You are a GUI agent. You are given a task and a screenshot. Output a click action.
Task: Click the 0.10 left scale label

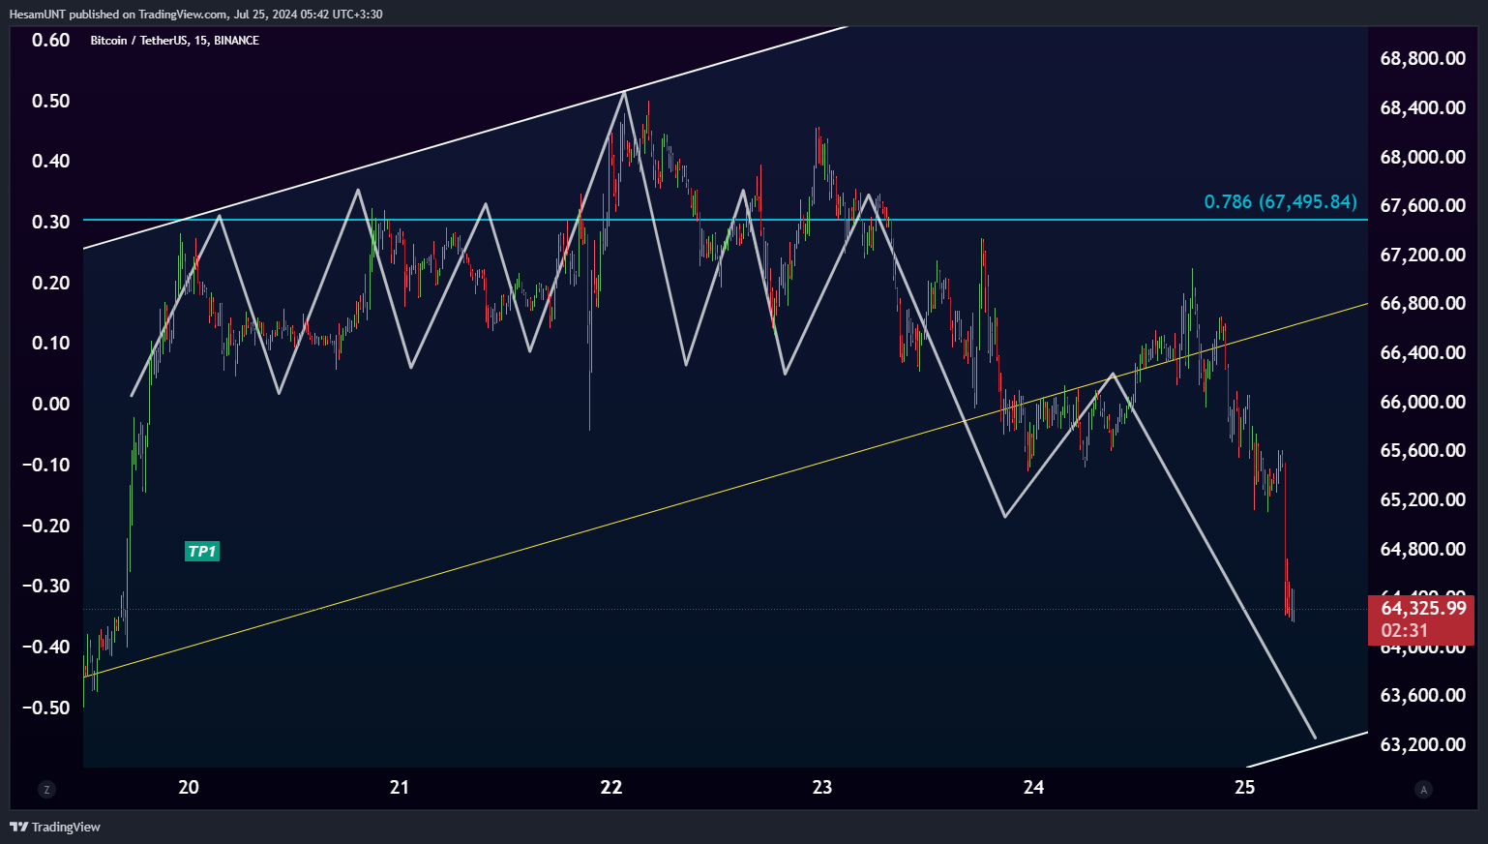51,343
